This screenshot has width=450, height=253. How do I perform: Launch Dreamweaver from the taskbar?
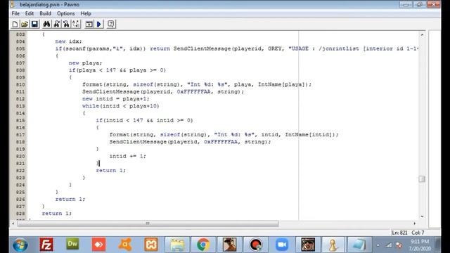[72, 245]
